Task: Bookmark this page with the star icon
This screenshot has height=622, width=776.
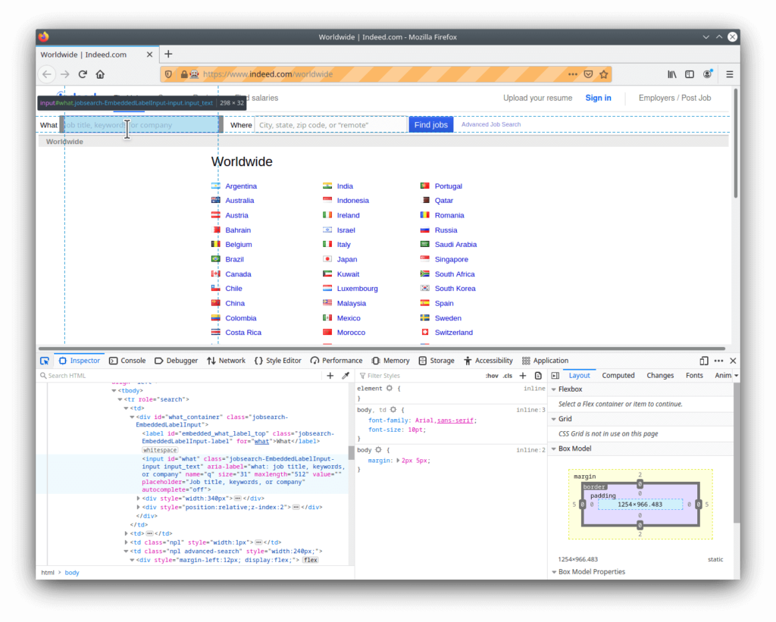Action: tap(604, 74)
